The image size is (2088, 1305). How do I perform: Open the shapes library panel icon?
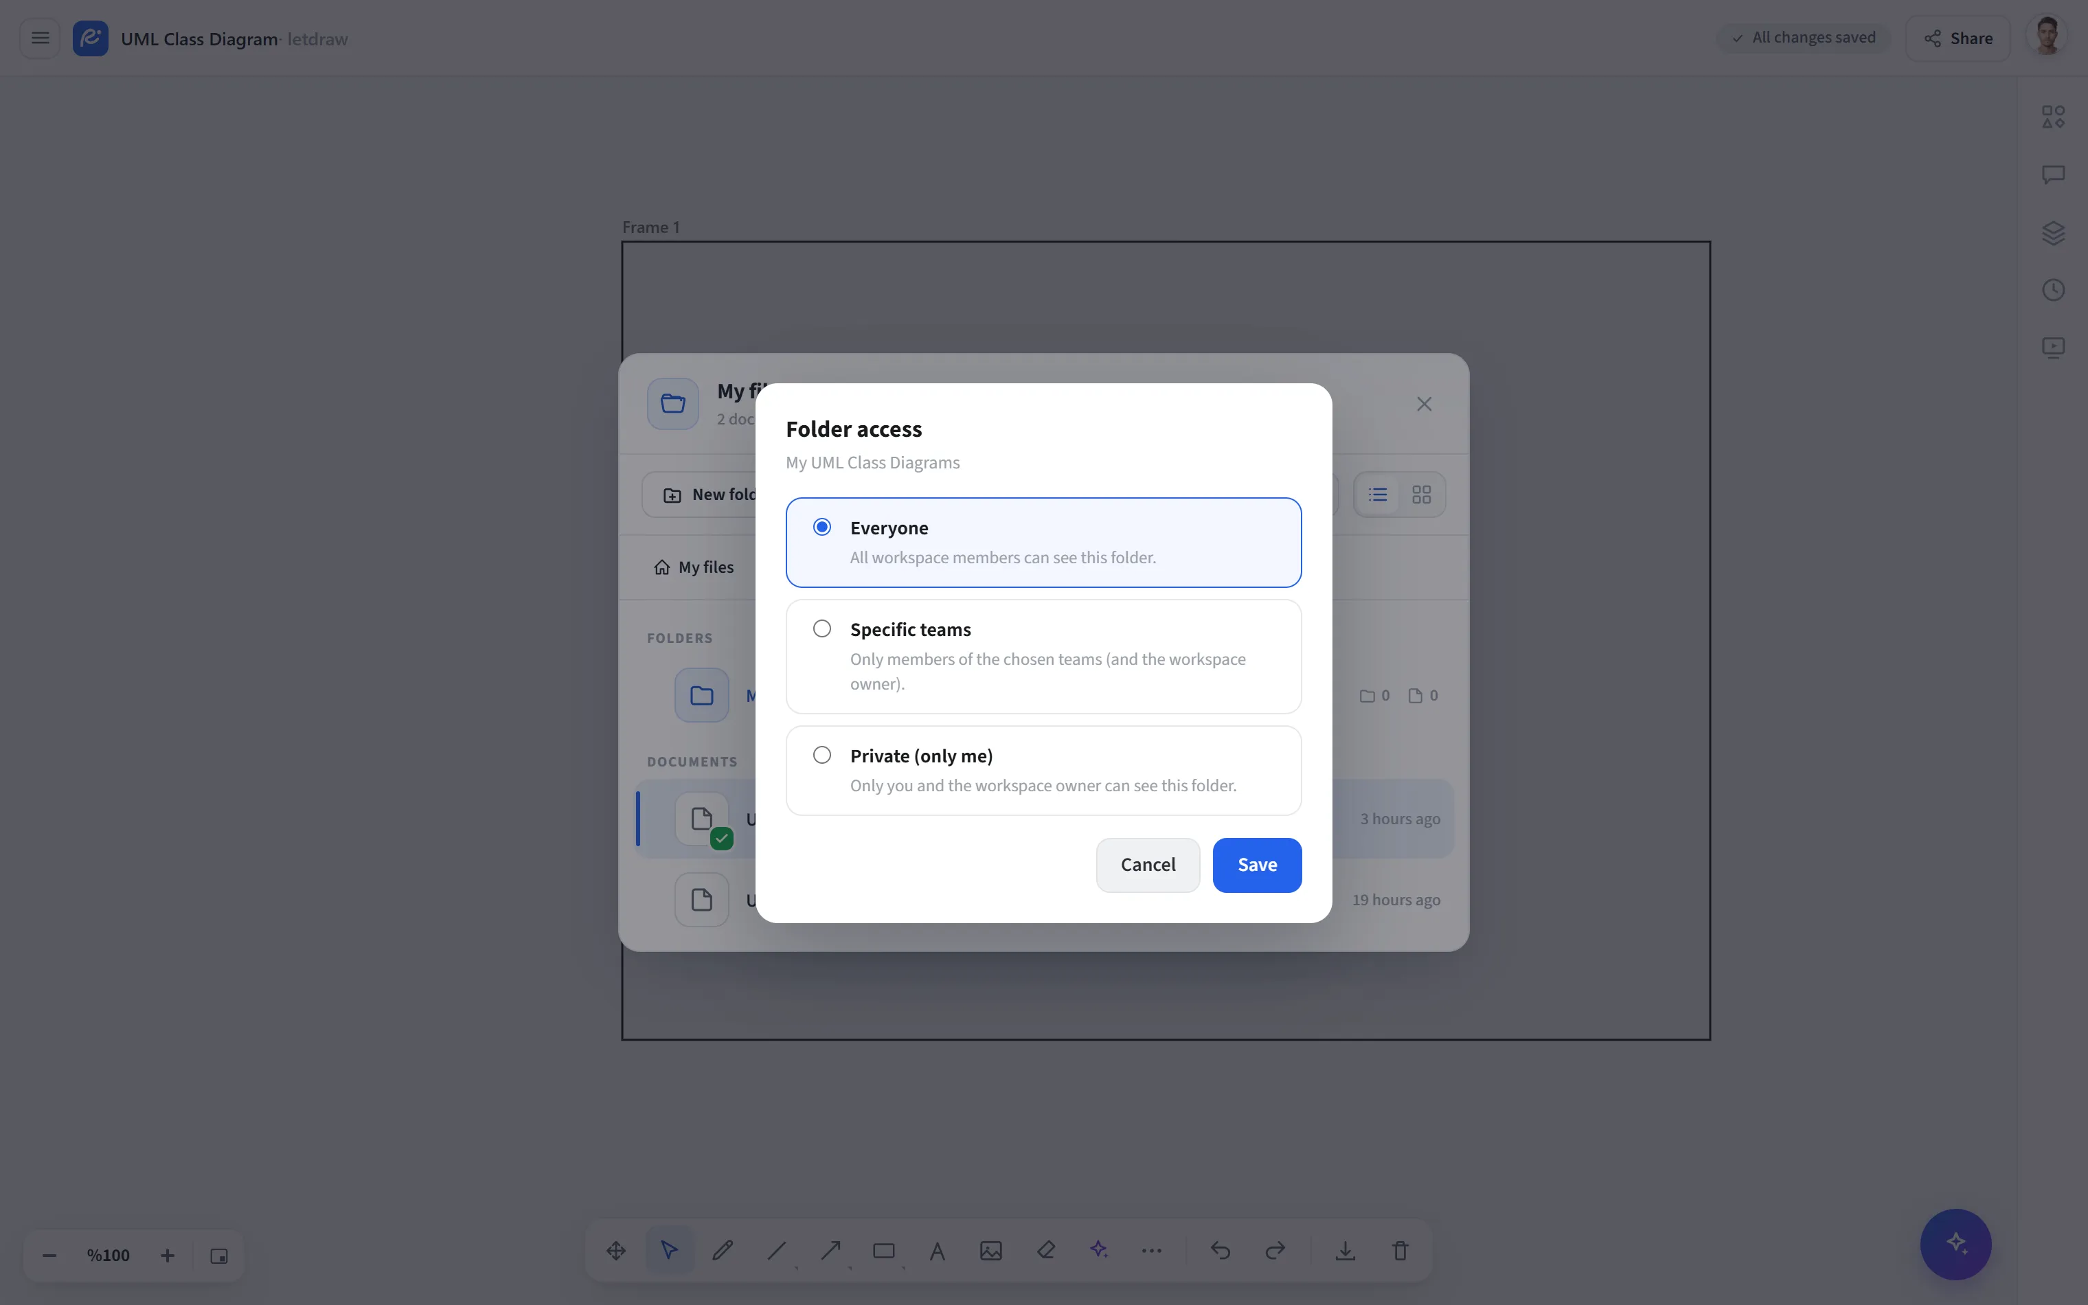click(2054, 117)
